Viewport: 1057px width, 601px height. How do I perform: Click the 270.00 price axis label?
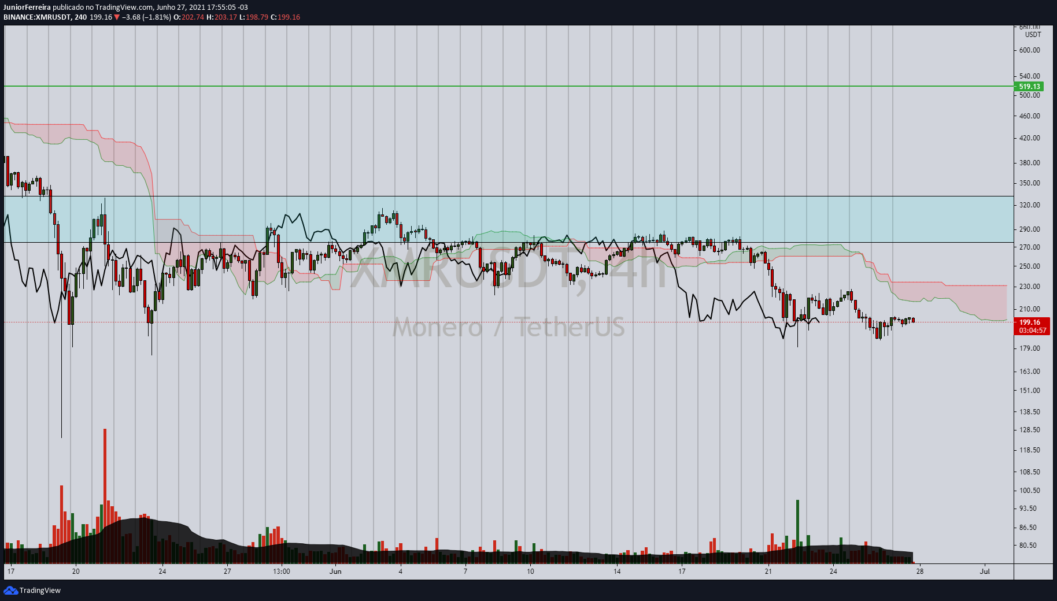(1029, 247)
